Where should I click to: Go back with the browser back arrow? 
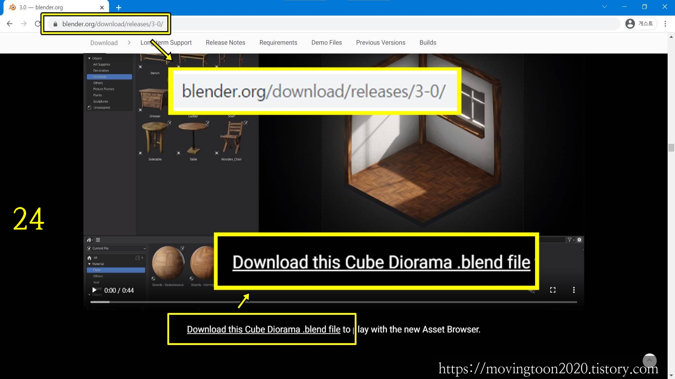click(x=10, y=24)
